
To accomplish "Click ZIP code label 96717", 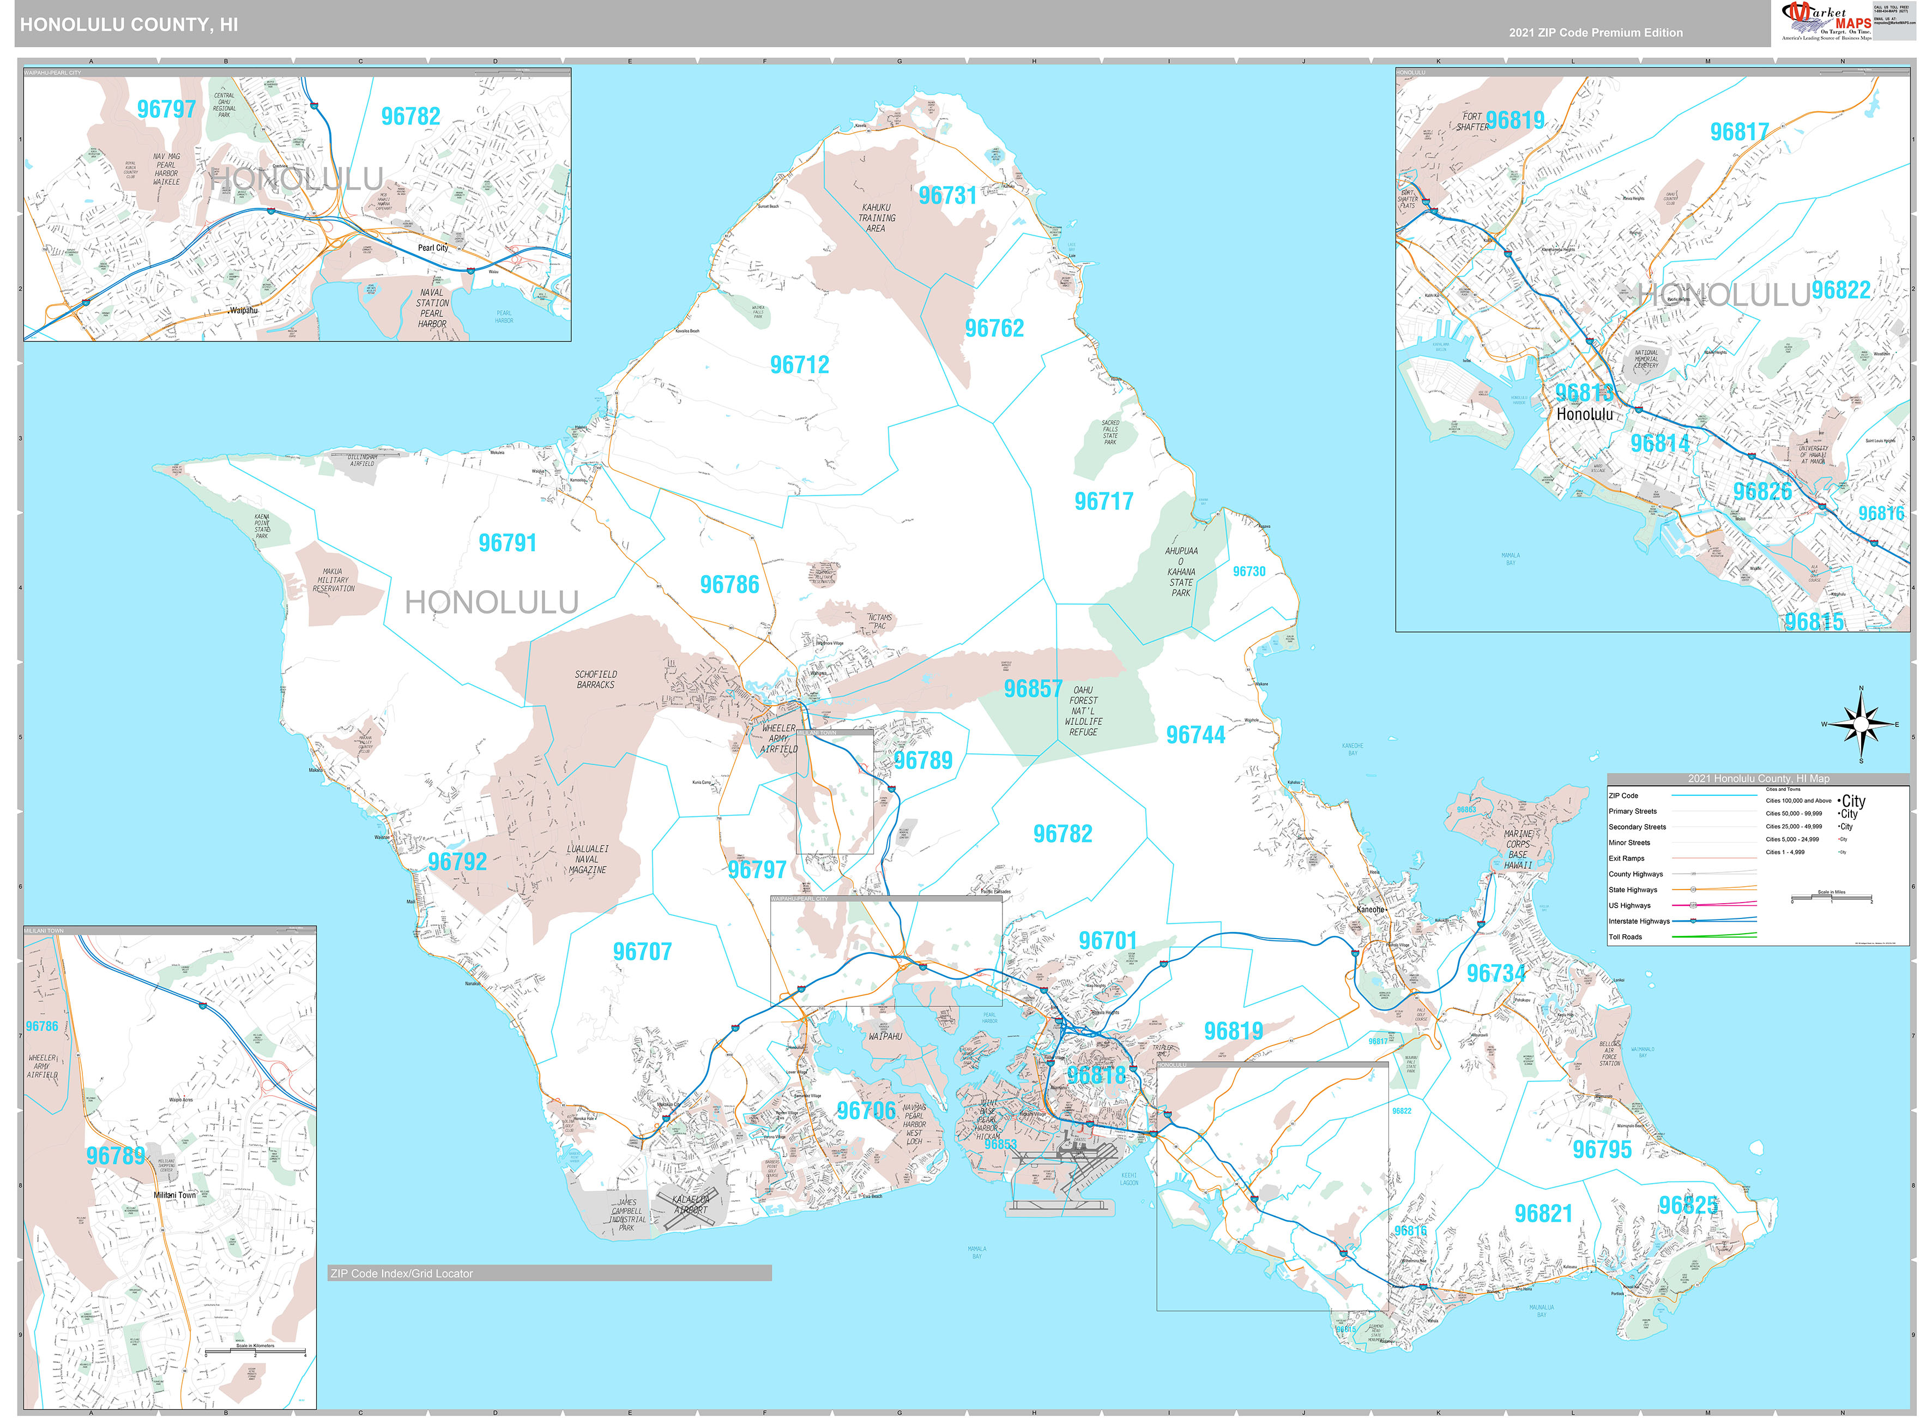I will point(1104,501).
